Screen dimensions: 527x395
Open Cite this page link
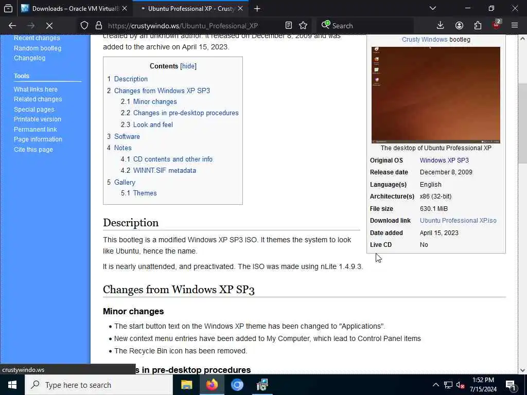pos(33,150)
